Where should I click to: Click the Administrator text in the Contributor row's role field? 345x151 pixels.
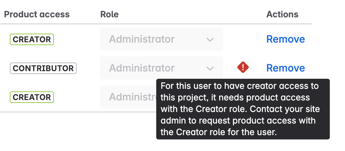point(142,68)
